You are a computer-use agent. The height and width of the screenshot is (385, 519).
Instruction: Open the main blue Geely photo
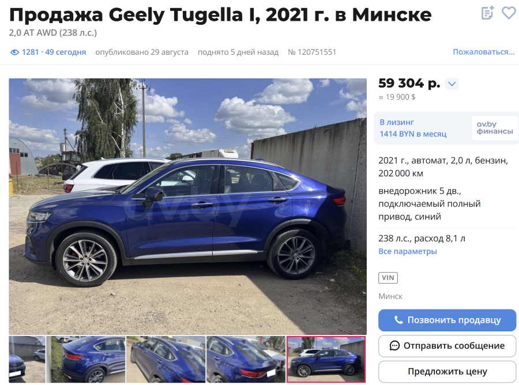(187, 206)
